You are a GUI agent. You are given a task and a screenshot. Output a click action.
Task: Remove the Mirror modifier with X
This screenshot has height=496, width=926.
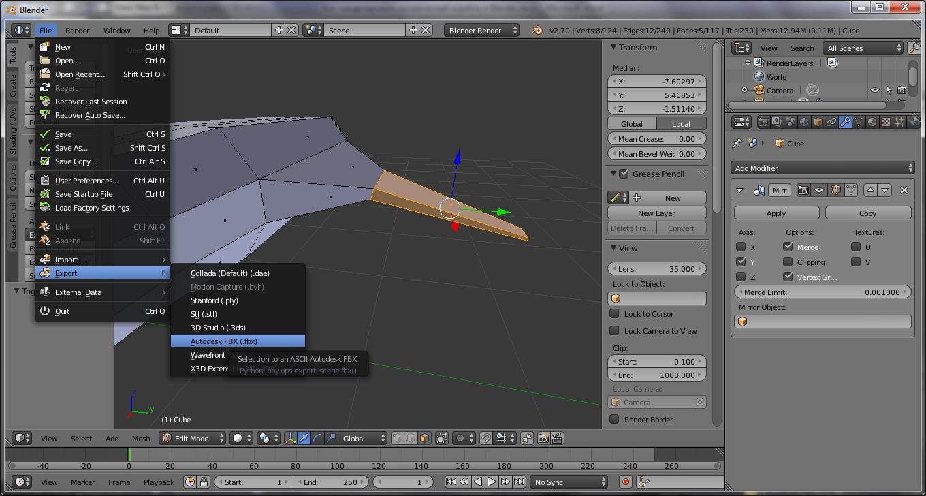click(904, 190)
